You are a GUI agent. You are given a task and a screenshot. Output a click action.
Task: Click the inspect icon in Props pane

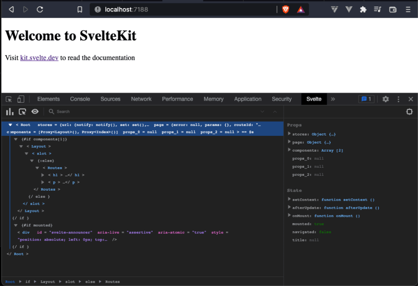409,112
